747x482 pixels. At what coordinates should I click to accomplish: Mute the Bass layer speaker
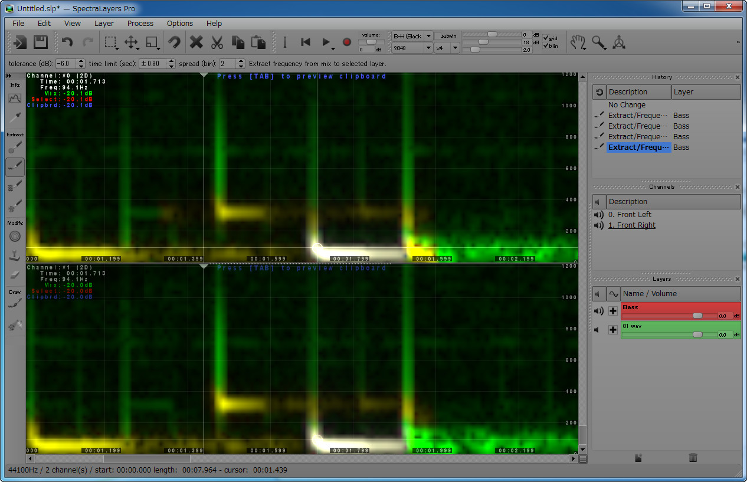[599, 311]
